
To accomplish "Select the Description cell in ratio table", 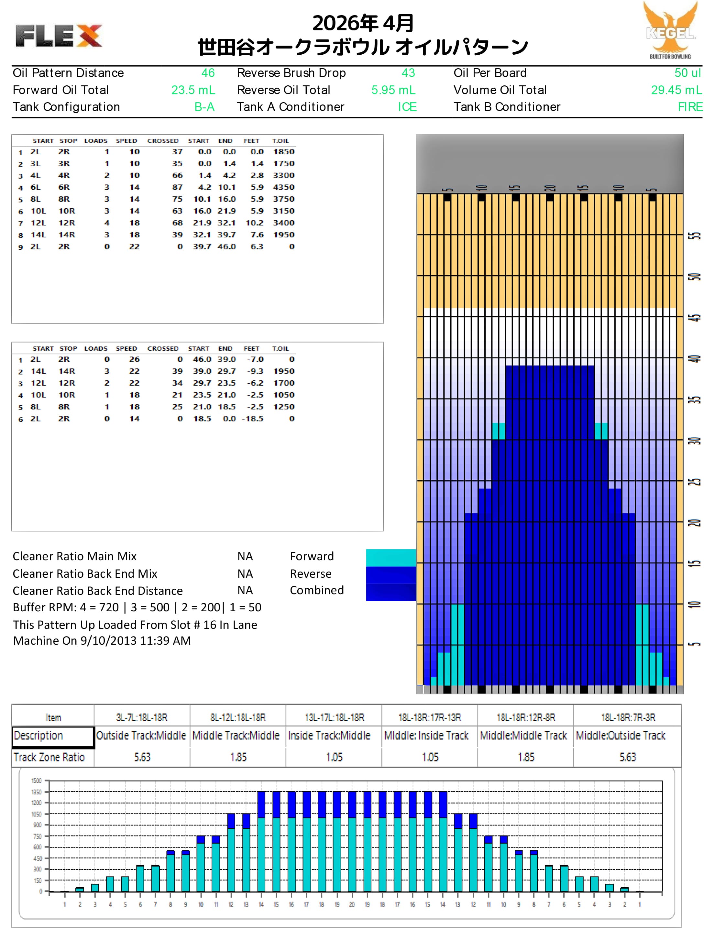I will tap(53, 737).
